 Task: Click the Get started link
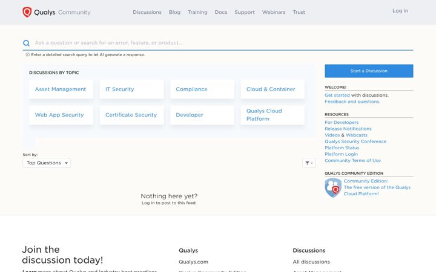[337, 96]
